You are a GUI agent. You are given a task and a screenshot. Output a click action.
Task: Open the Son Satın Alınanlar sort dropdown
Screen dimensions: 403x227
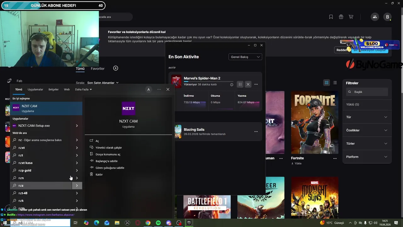(x=103, y=83)
